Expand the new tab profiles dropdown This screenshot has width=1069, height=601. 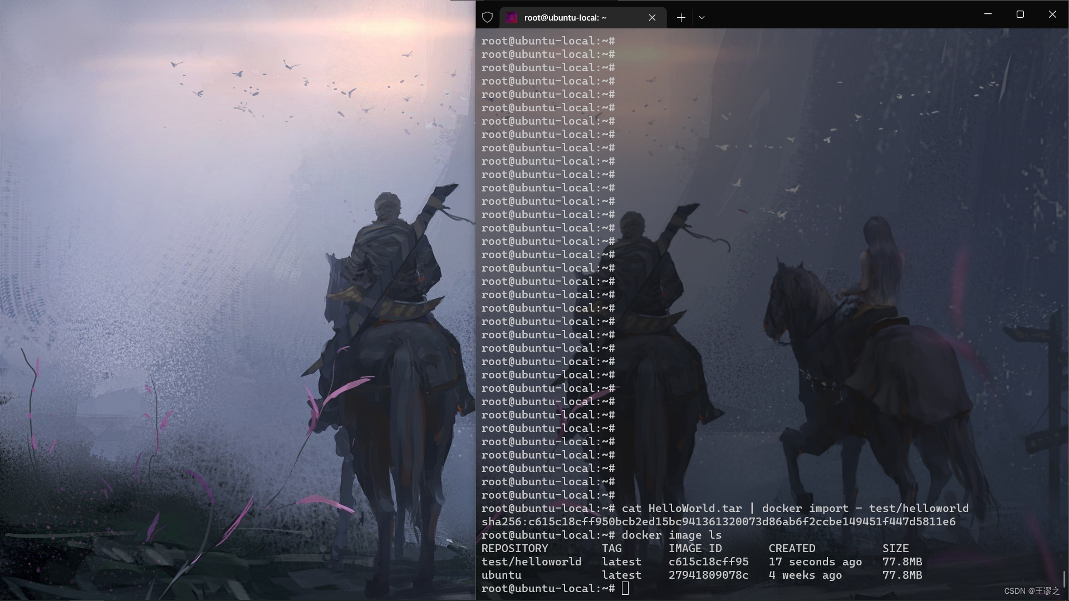pos(702,17)
